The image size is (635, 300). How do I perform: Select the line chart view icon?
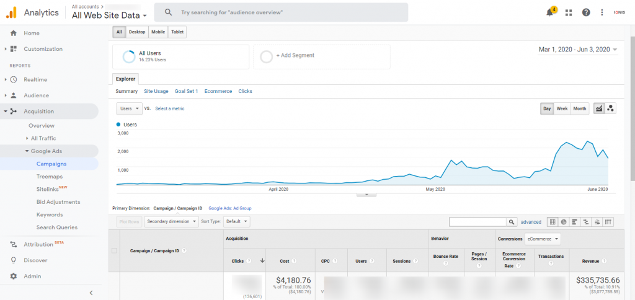tap(599, 108)
